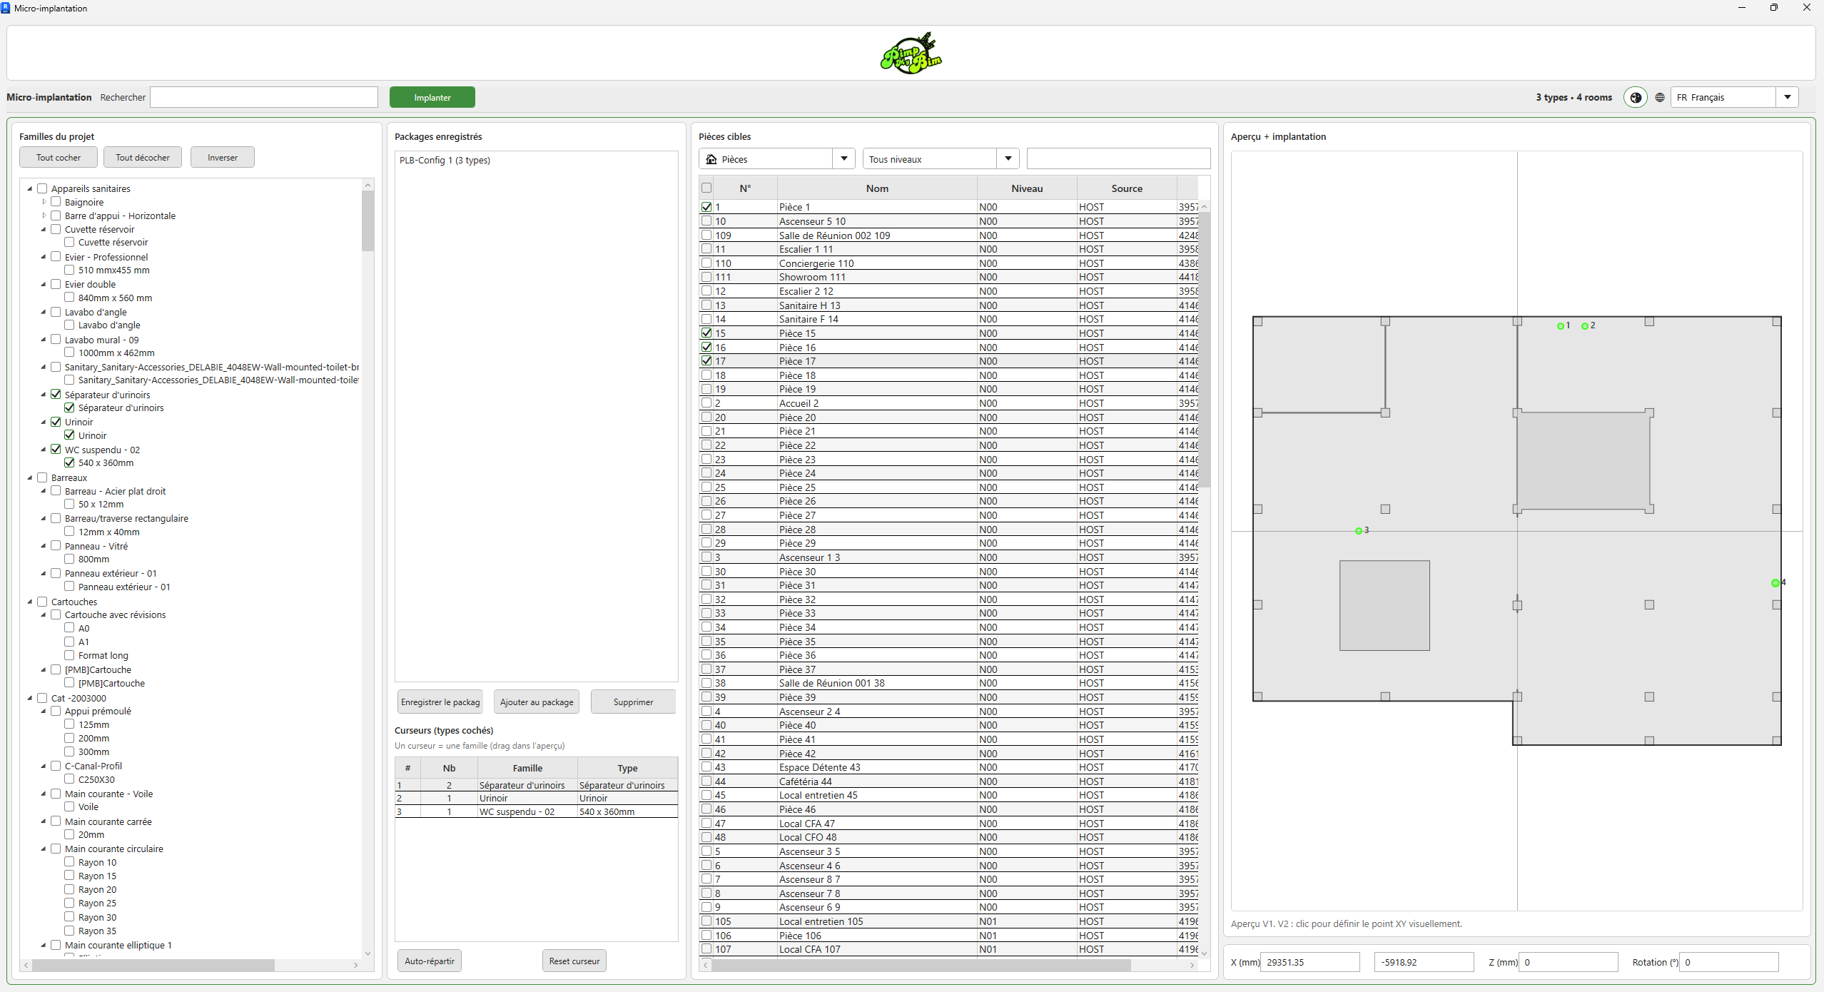
Task: Select green cursor marker 3 in preview
Action: (1359, 531)
